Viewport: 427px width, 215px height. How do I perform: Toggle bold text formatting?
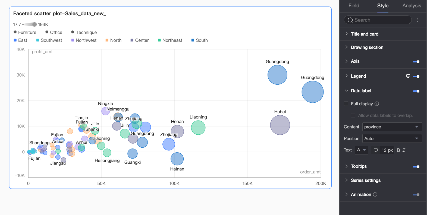click(x=398, y=150)
